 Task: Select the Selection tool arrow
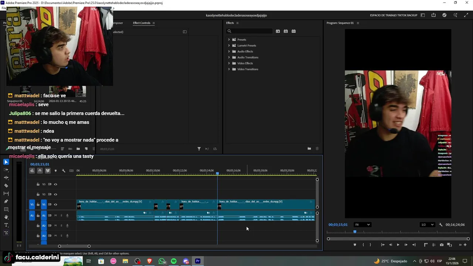click(x=6, y=162)
